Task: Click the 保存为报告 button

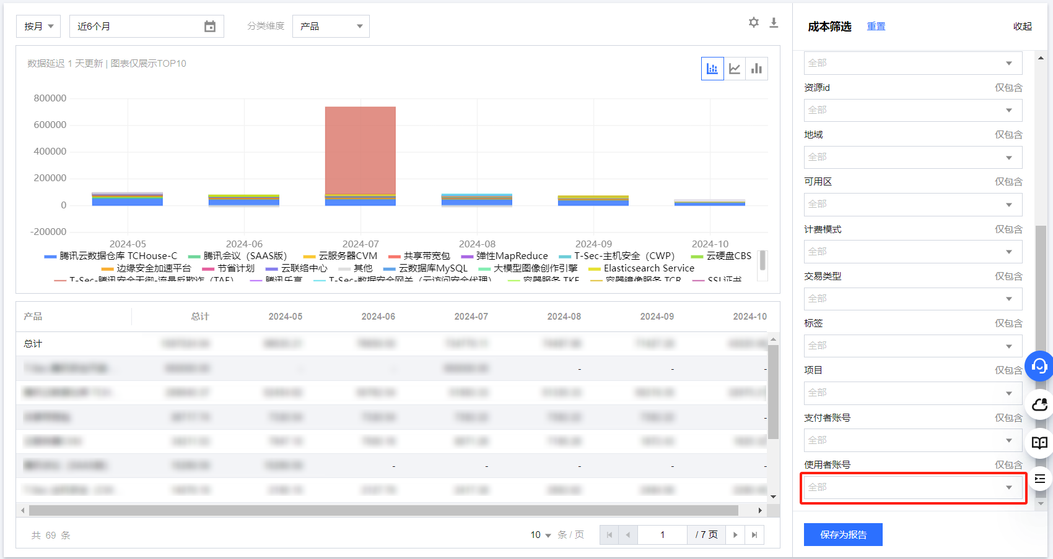Action: [843, 535]
